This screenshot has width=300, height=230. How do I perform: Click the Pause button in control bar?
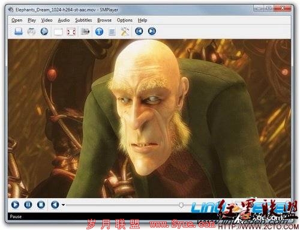tap(28, 205)
